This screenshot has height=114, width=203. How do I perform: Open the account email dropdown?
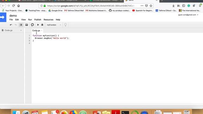(188, 15)
